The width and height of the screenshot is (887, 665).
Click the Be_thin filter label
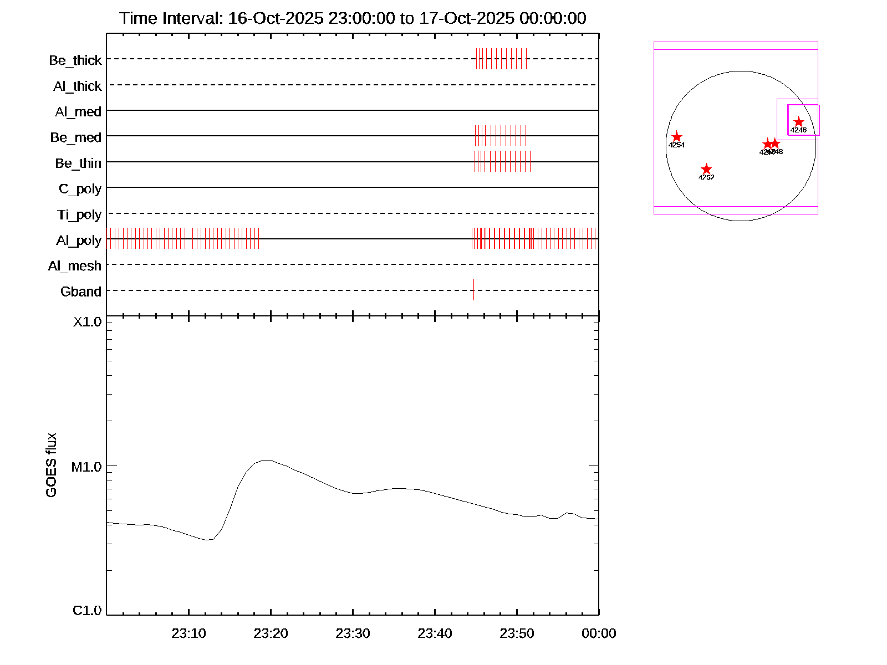[x=78, y=163]
